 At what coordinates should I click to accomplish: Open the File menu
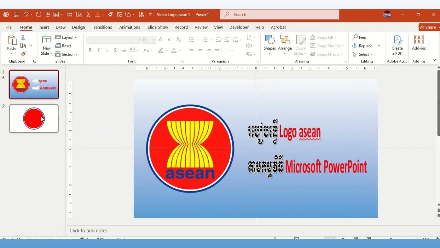pos(9,27)
